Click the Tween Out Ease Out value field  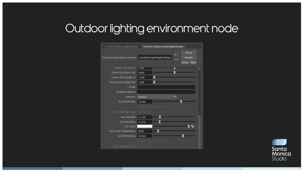pyautogui.click(x=145, y=73)
